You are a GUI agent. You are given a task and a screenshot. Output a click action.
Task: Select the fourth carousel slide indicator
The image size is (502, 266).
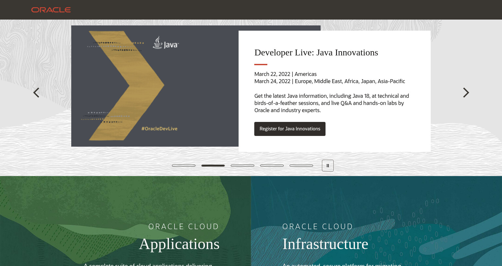tap(272, 166)
